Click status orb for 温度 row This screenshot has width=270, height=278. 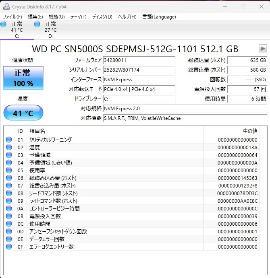coord(9,147)
